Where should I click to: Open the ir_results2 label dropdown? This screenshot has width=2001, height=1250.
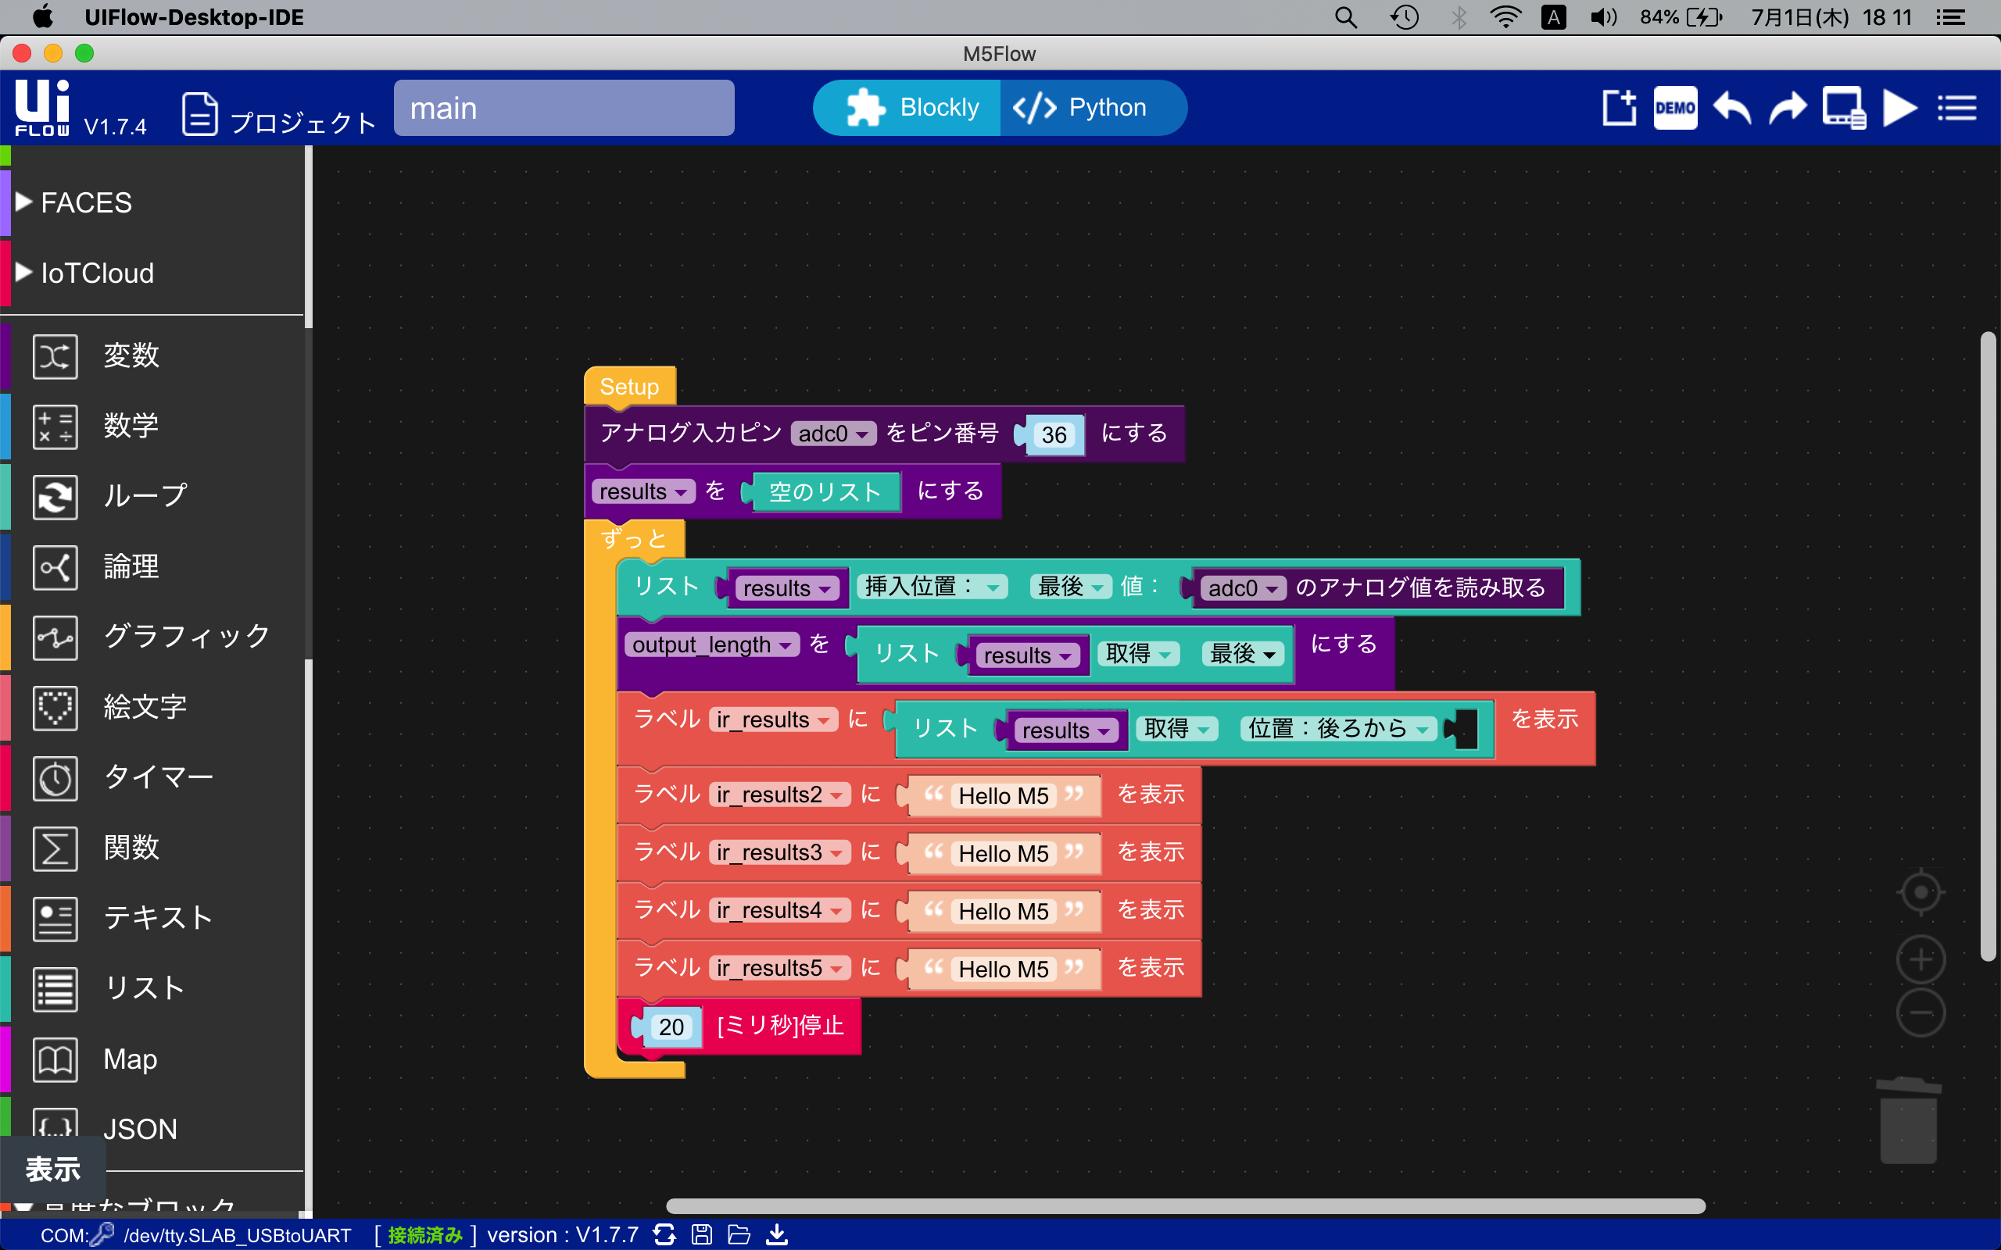pos(837,795)
